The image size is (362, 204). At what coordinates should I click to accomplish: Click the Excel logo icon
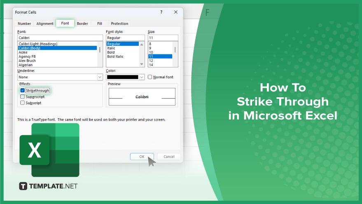[49, 150]
